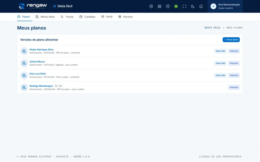Screen dimensions: 260x162
Task: Switch to Minha dieta tab
Action: point(45,17)
